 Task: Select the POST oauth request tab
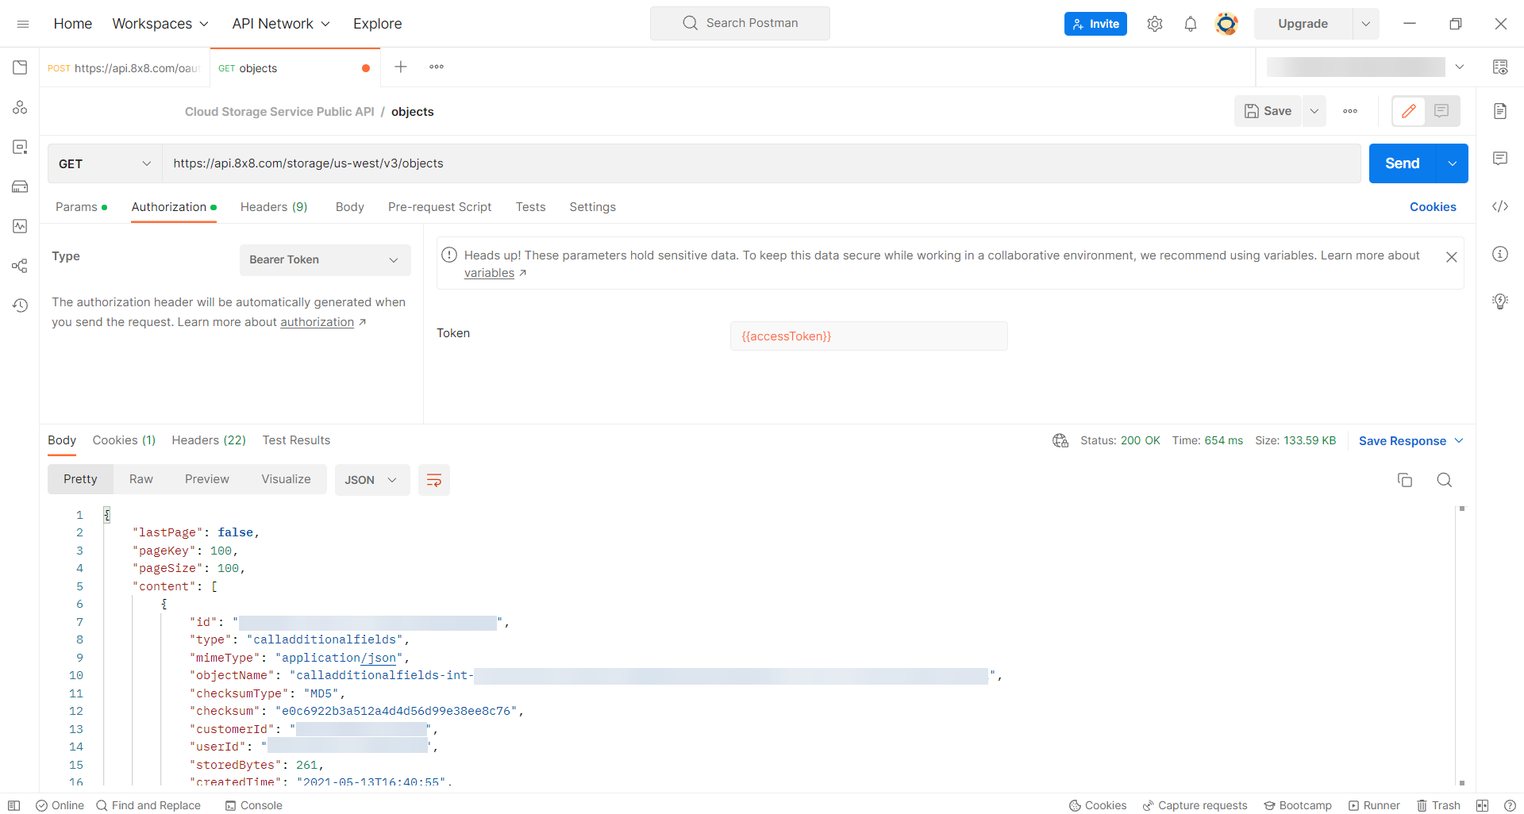coord(125,68)
